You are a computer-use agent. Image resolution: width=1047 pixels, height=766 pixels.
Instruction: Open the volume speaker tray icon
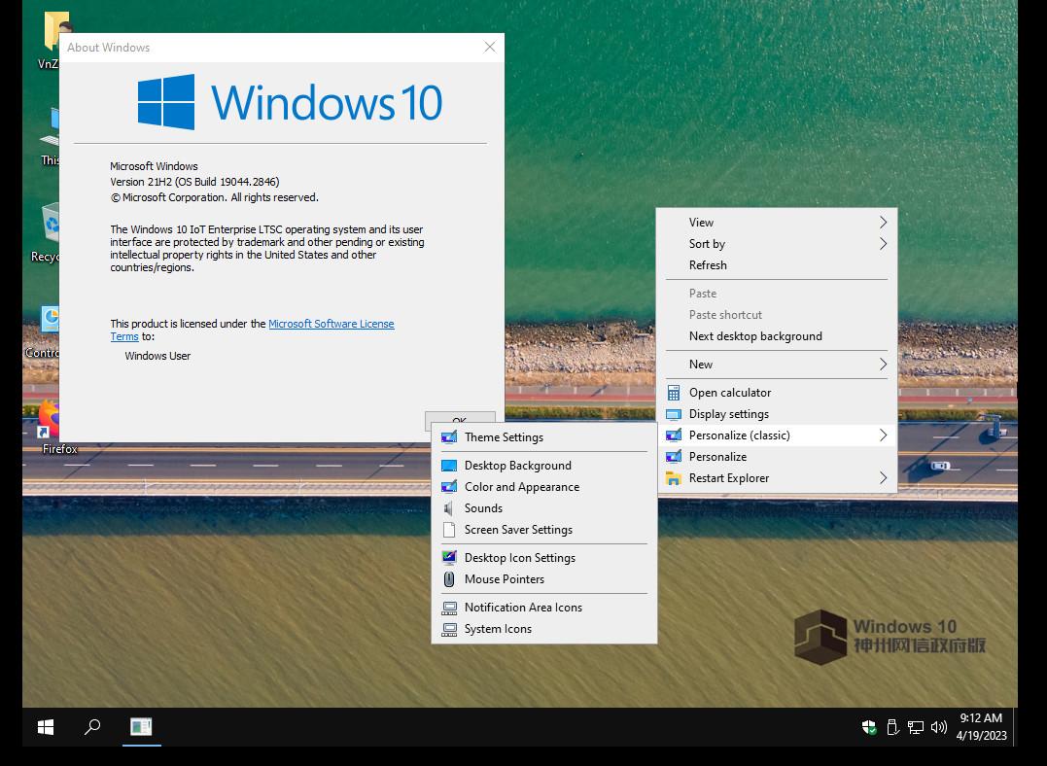click(x=939, y=727)
